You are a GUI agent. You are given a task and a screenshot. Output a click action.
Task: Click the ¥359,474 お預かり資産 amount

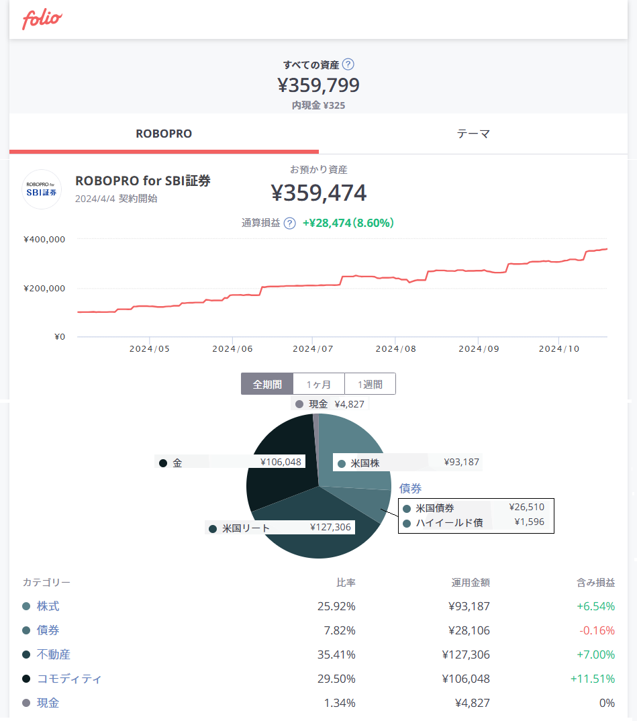pyautogui.click(x=318, y=193)
